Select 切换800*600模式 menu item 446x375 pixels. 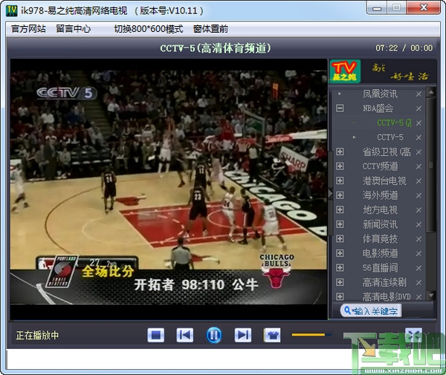point(149,29)
